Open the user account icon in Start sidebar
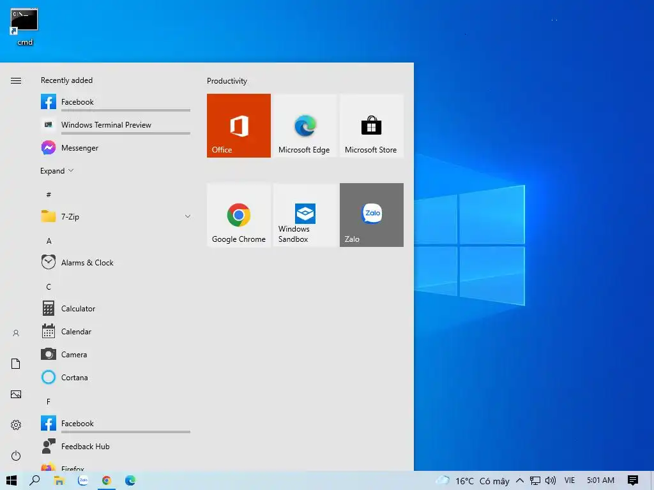Viewport: 654px width, 490px height. click(x=16, y=333)
